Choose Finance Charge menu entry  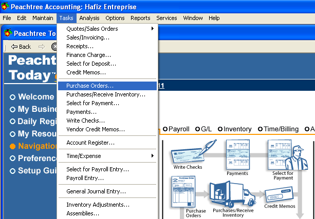107,55
